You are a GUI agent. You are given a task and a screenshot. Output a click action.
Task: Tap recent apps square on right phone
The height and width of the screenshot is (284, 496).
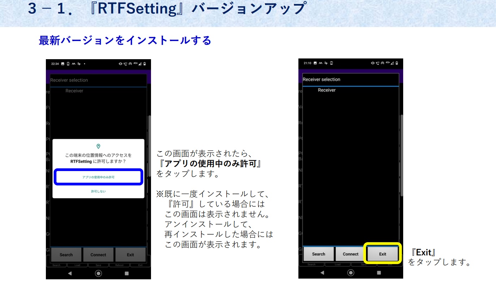click(x=379, y=273)
